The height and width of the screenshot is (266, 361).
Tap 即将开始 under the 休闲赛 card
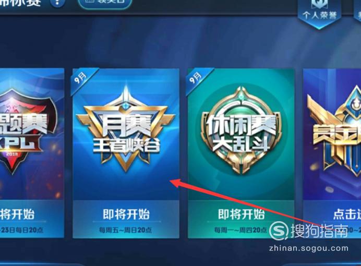pyautogui.click(x=241, y=214)
